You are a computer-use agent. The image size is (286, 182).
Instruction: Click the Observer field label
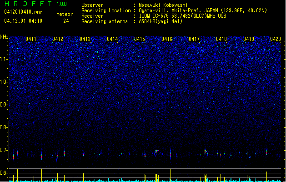[x=92, y=5]
